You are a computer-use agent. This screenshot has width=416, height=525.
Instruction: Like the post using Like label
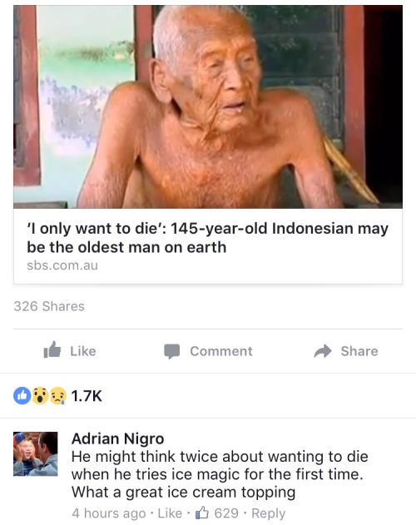(x=83, y=351)
